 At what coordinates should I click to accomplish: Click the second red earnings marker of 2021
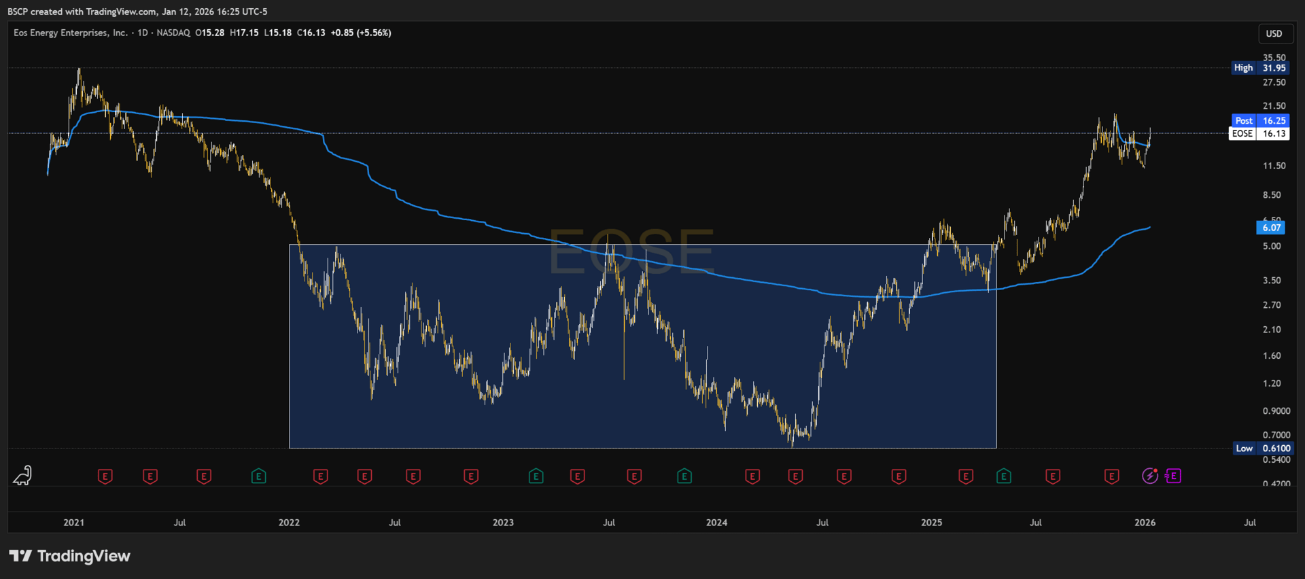[150, 476]
